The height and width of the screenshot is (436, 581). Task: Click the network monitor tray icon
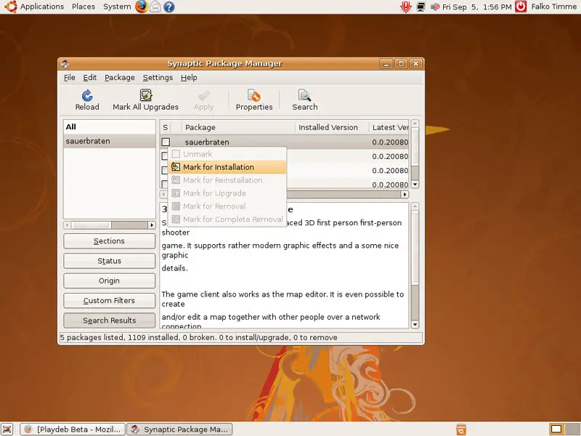tap(420, 7)
